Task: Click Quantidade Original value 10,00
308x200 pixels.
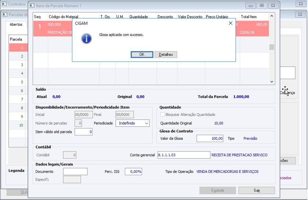Action: pyautogui.click(x=219, y=123)
